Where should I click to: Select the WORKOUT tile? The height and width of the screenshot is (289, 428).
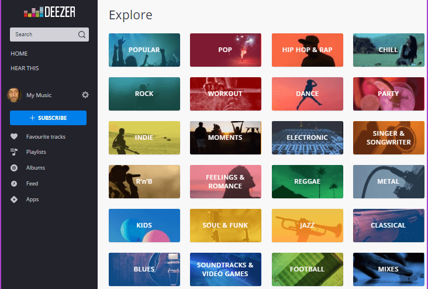pyautogui.click(x=226, y=94)
